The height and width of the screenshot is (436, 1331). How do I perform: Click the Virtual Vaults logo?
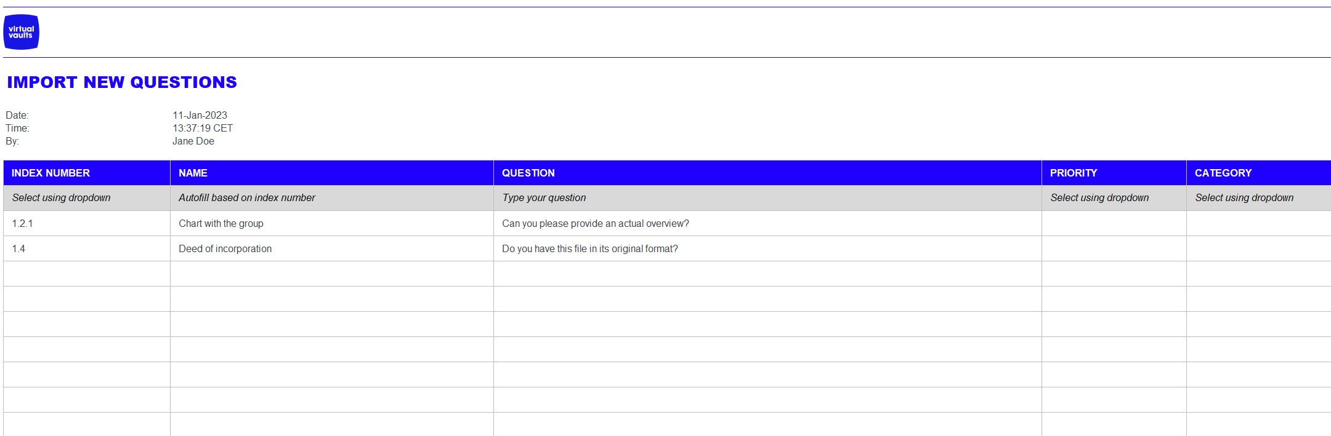coord(21,32)
